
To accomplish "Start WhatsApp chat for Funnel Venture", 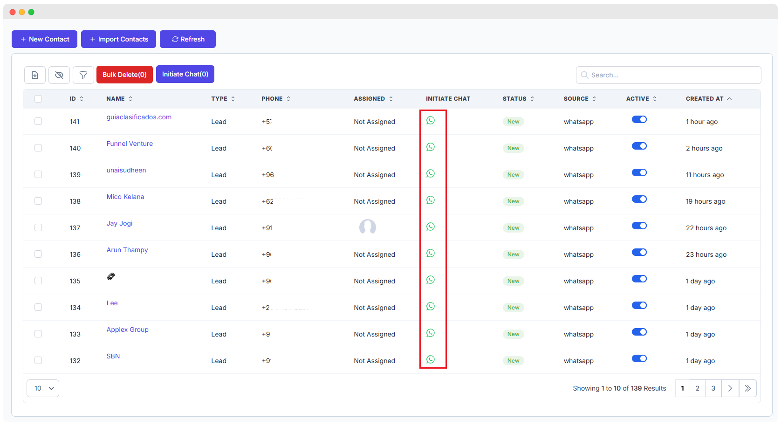I will (431, 147).
